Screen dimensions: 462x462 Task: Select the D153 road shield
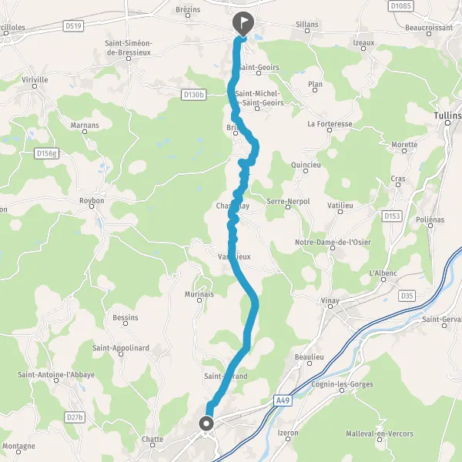(392, 216)
